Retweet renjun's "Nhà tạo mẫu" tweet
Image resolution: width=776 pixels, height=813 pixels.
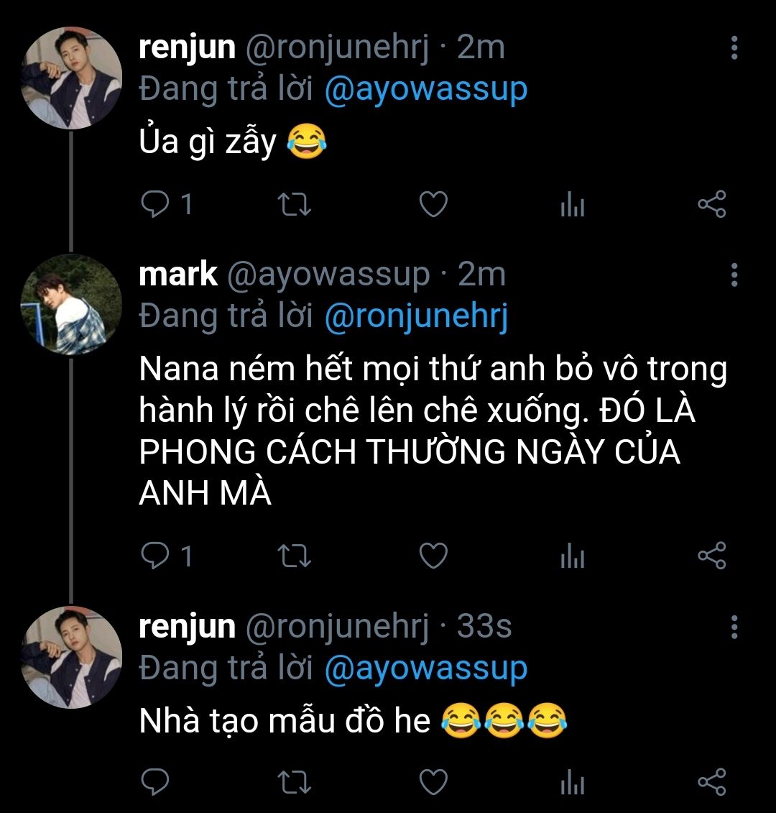pos(294,781)
